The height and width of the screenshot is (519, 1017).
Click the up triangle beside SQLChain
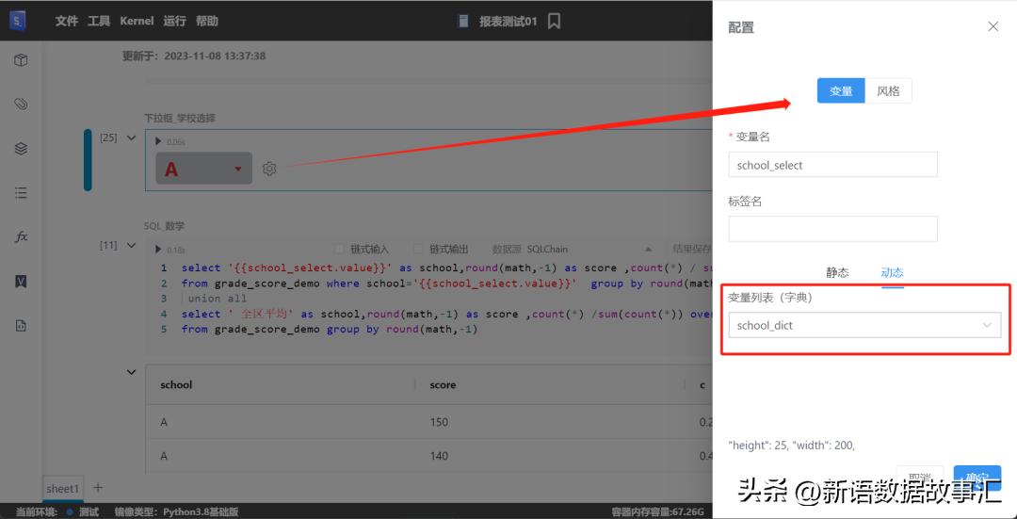click(x=647, y=249)
